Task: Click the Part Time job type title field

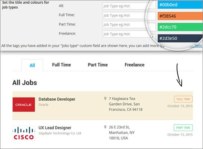Action: [129, 25]
